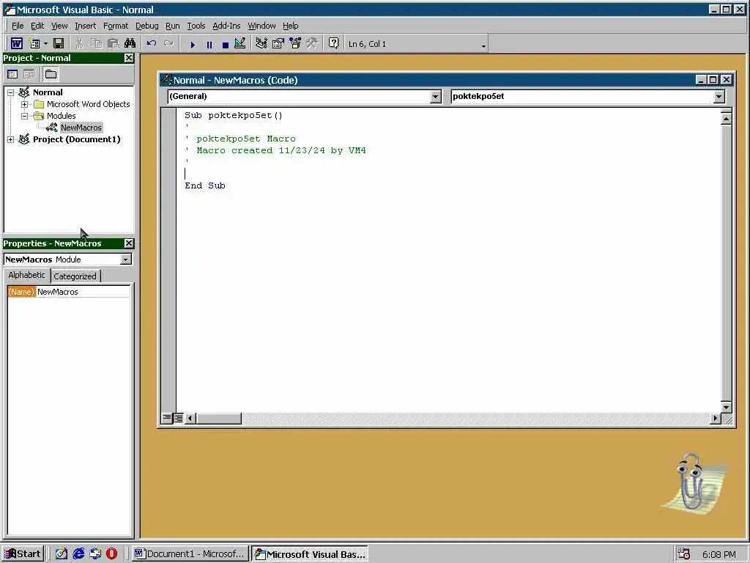Screen dimensions: 750x563
Task: Select NewMacros module in project tree
Action: 81,128
